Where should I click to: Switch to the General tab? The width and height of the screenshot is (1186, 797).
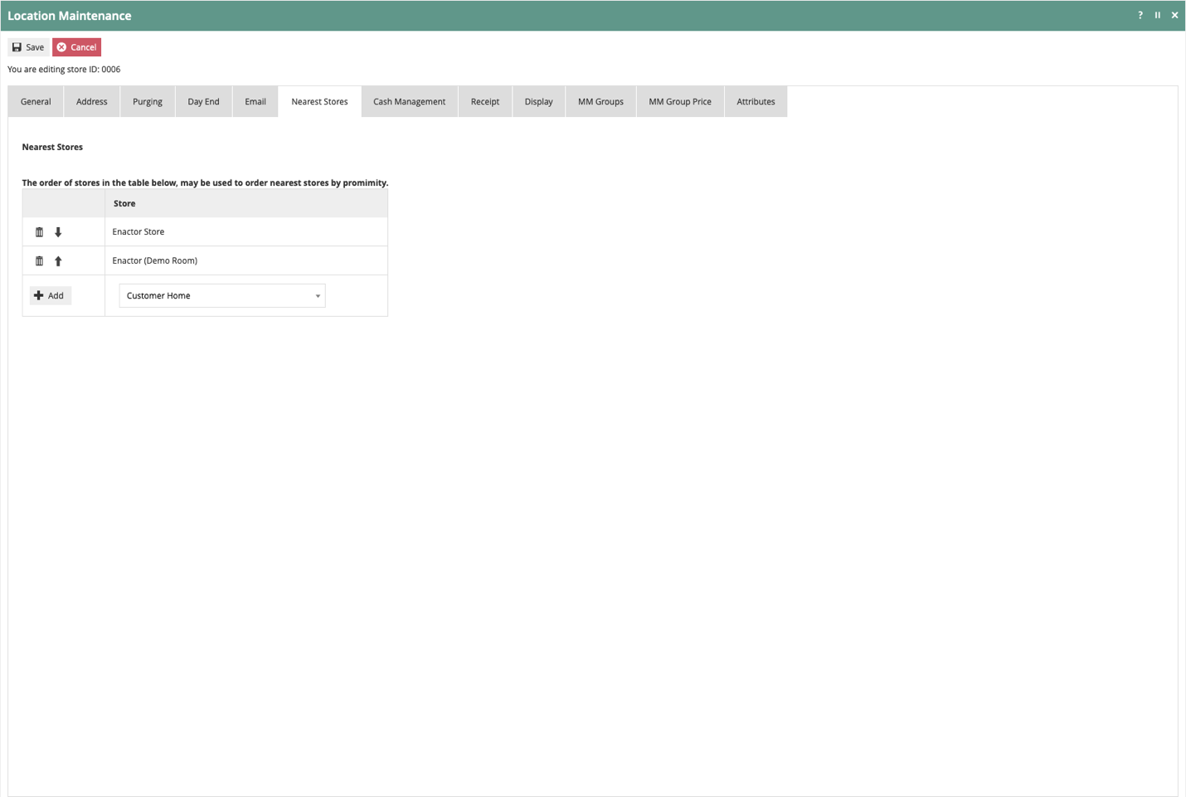click(36, 102)
